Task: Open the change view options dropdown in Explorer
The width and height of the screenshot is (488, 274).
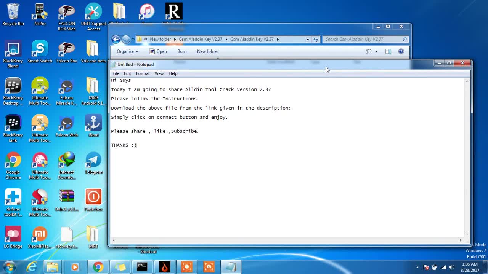Action: [376, 51]
